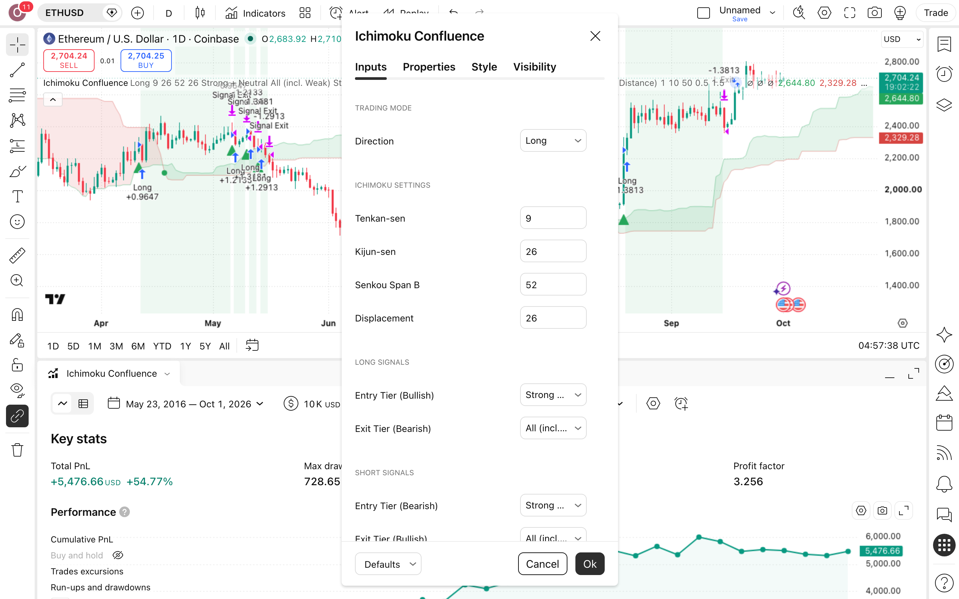959x599 pixels.
Task: Open the Indicators dialog
Action: [256, 13]
